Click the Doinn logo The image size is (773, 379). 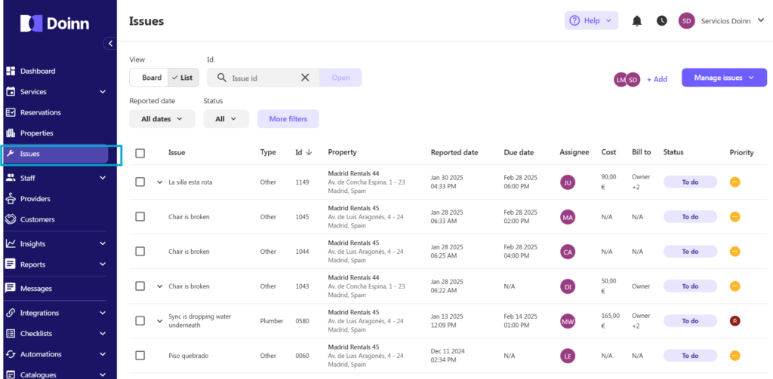tap(54, 23)
